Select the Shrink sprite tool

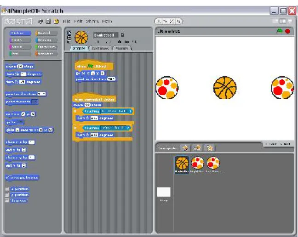click(178, 22)
